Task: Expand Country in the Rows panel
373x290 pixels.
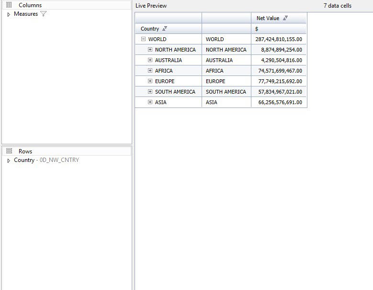Action: tap(9, 161)
